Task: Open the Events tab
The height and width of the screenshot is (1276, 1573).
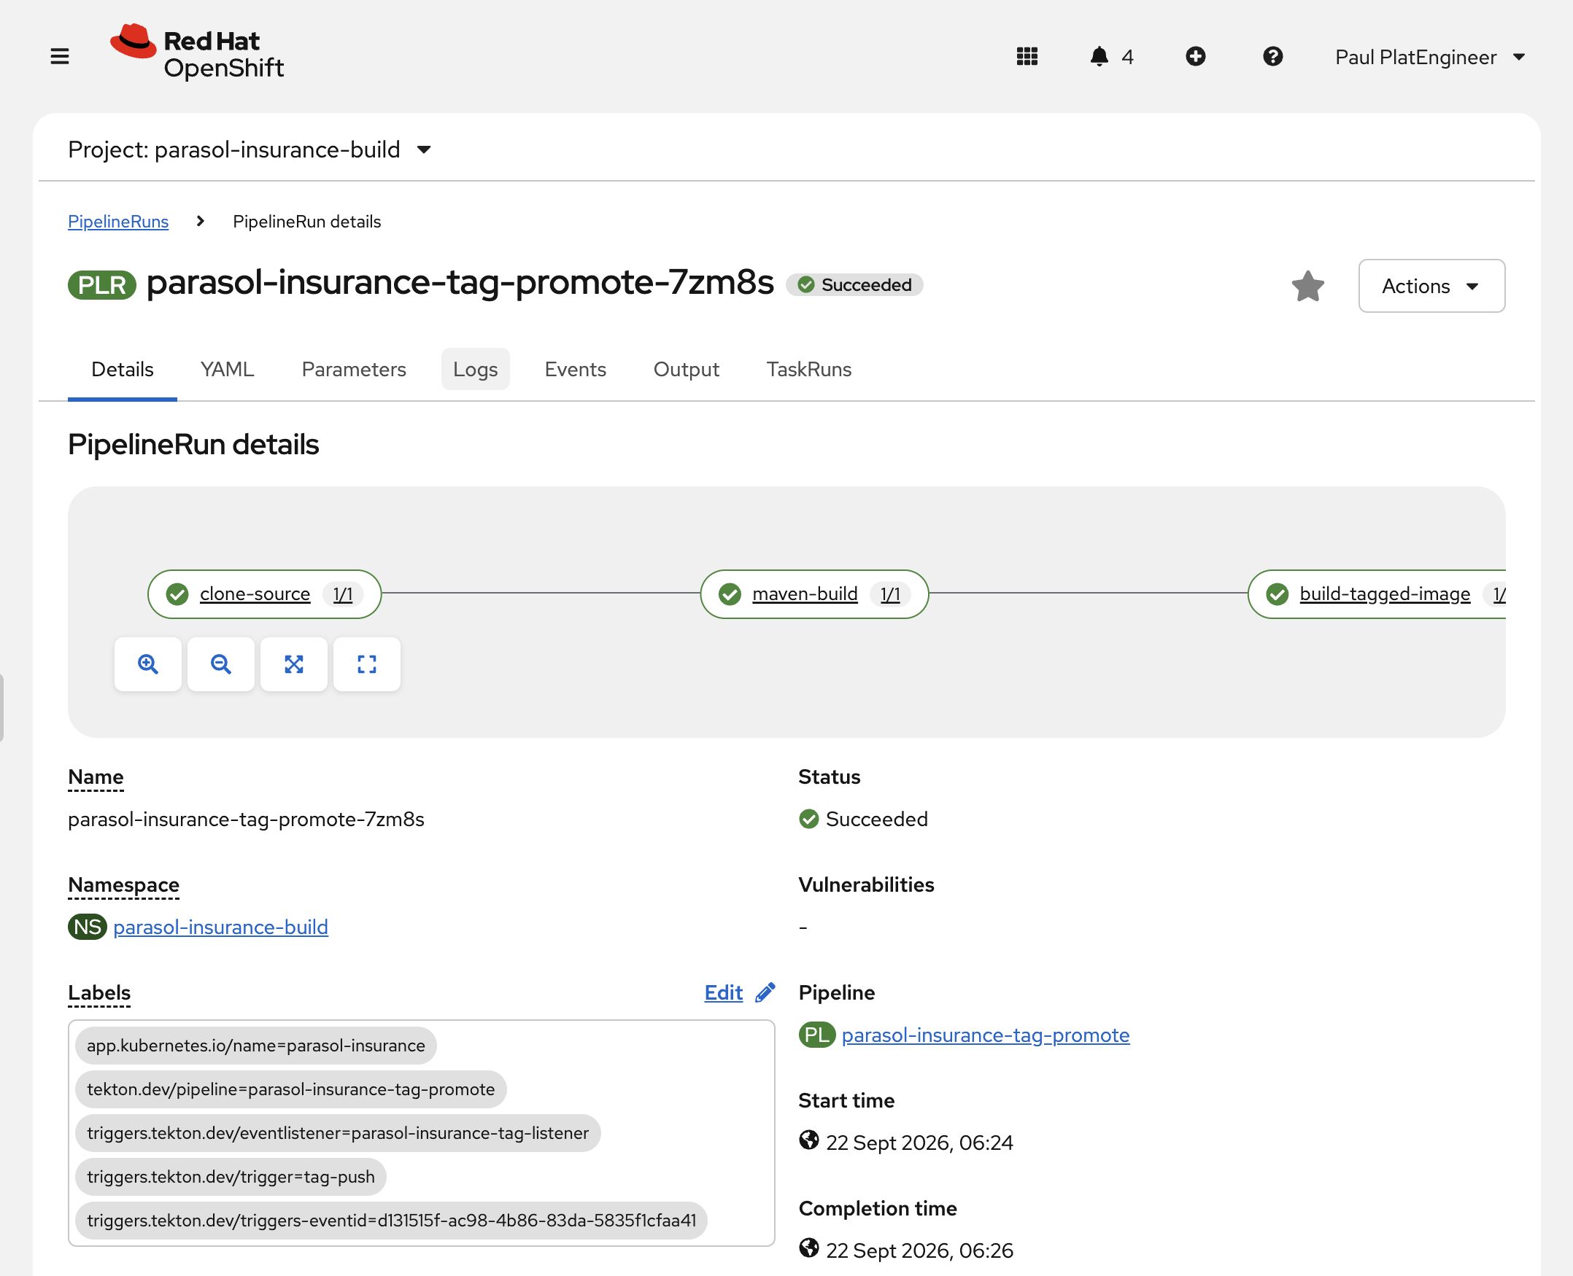Action: [x=575, y=369]
